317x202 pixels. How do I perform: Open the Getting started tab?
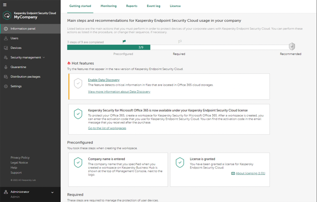(x=80, y=6)
